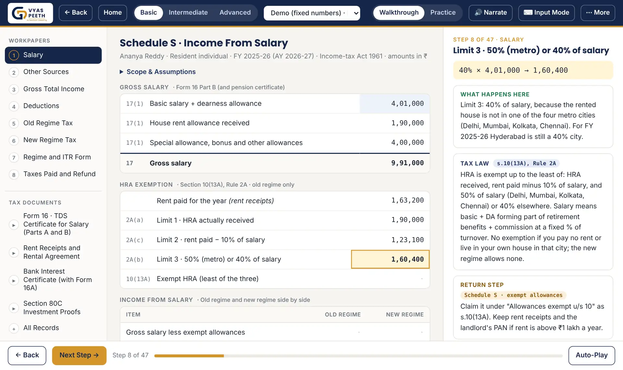Click the step progress bar
Image resolution: width=623 pixels, height=370 pixels.
click(x=359, y=356)
